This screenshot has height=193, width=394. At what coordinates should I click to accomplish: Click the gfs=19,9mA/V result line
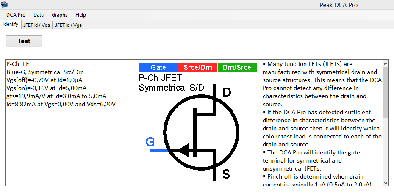(56, 96)
